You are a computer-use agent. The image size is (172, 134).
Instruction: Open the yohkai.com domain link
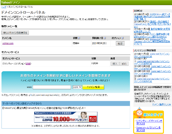8,43
